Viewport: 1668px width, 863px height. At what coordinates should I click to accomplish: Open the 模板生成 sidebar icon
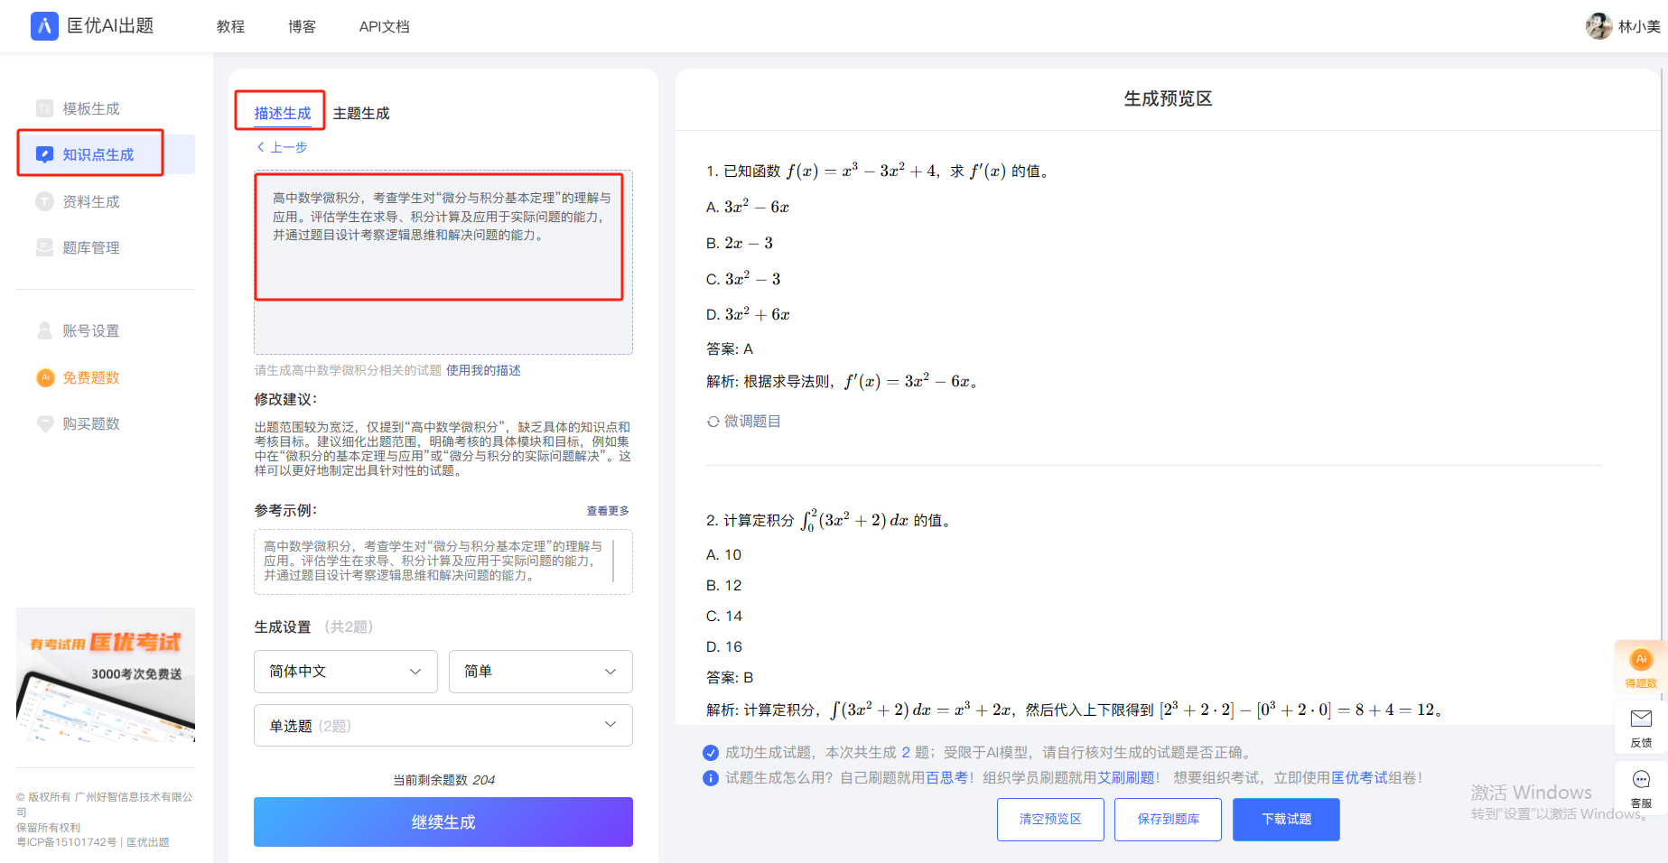(44, 108)
